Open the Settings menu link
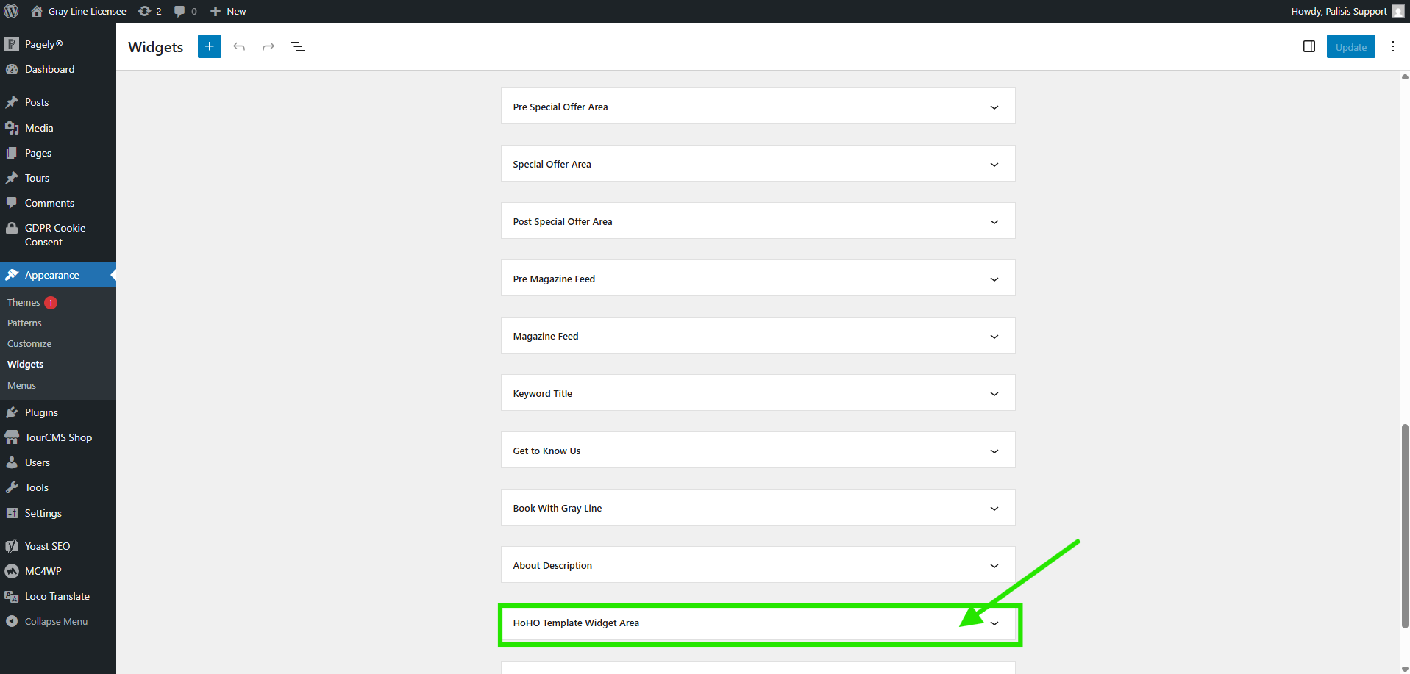This screenshot has height=674, width=1410. click(x=43, y=513)
